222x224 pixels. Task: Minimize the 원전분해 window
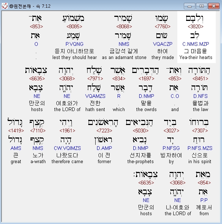[189, 6]
